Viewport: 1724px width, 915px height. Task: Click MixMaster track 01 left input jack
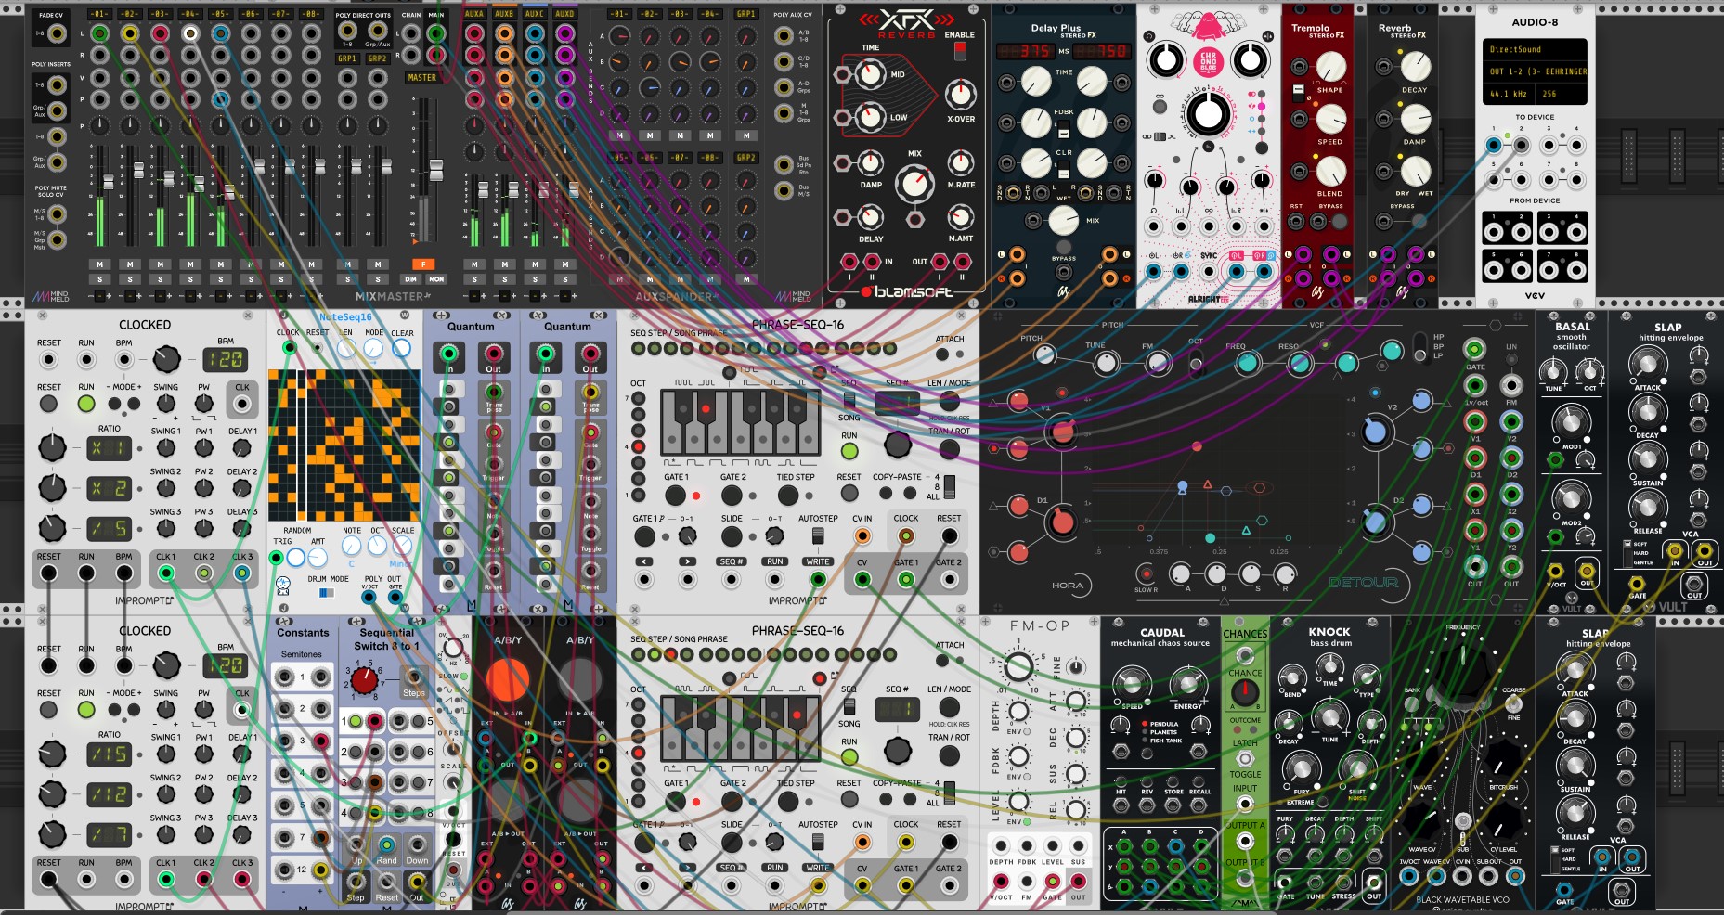click(100, 34)
